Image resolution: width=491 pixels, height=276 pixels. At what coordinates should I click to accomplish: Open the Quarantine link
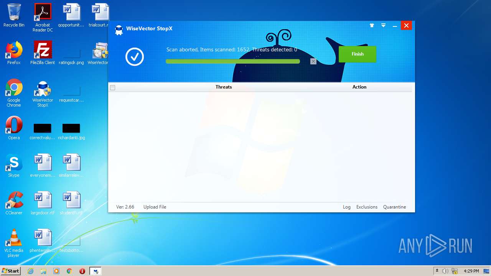click(x=394, y=207)
